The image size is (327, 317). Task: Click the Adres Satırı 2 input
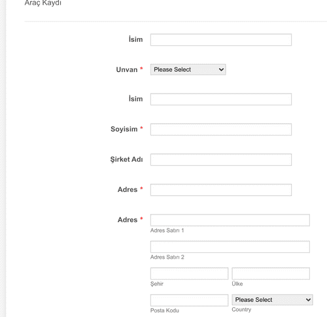coord(230,247)
